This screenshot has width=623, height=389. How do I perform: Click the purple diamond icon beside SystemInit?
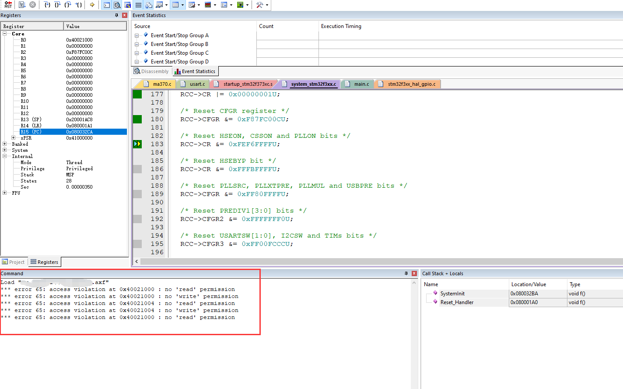(435, 293)
